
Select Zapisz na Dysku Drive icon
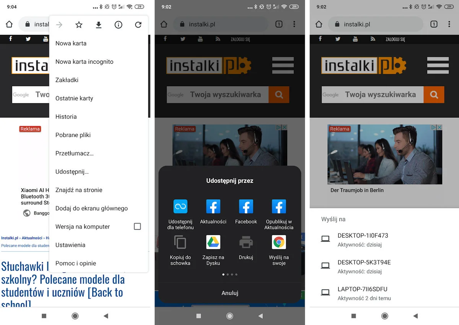click(213, 243)
